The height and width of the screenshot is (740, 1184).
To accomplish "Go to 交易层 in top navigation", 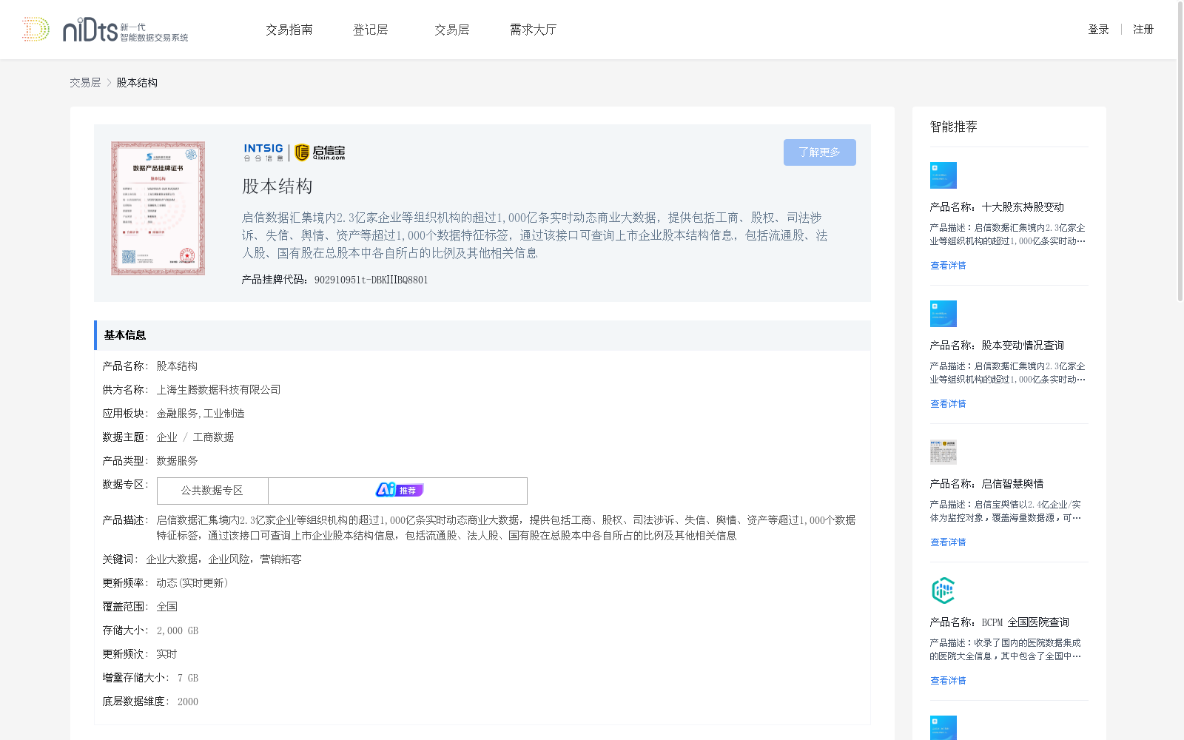I will click(x=452, y=30).
